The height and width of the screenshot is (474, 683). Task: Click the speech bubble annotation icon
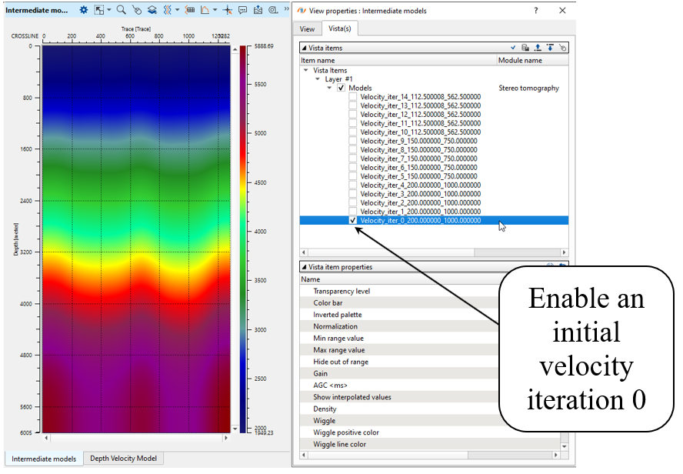click(x=243, y=11)
